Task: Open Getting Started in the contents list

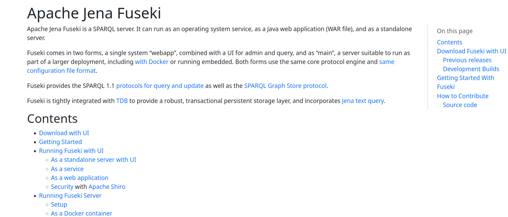Action: click(x=60, y=142)
